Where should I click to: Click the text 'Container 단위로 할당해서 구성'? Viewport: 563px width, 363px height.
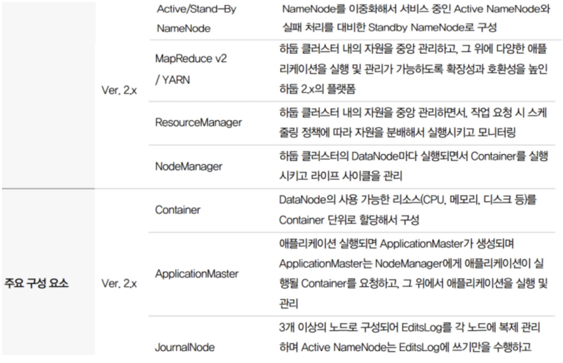click(x=349, y=220)
